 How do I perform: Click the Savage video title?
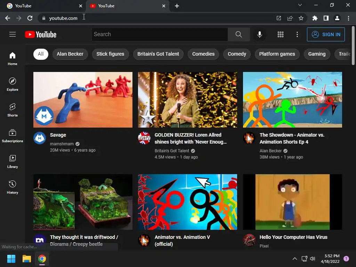(58, 135)
